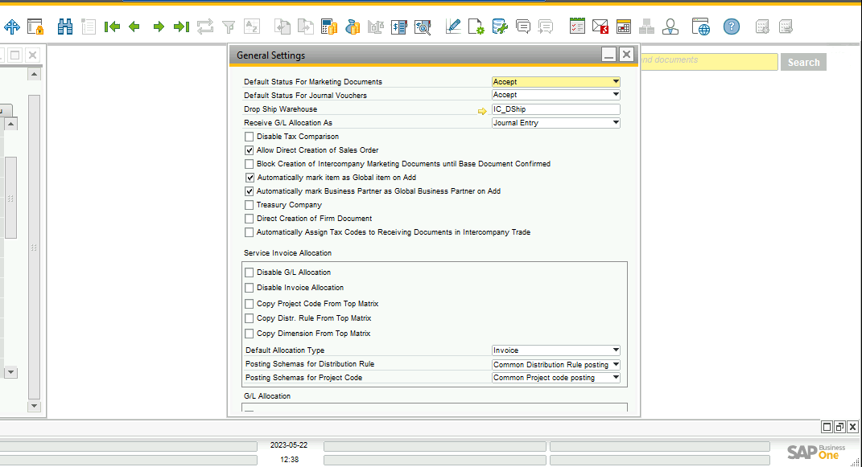Open form settings document-gear icon

point(476,27)
